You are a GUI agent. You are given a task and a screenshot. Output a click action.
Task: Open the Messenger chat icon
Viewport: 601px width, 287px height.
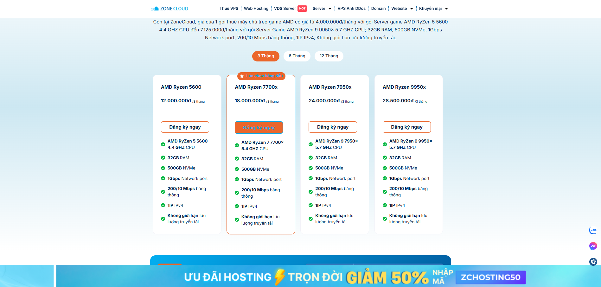pos(593,246)
